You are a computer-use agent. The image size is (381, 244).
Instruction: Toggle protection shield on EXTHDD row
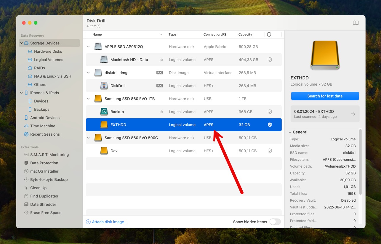pos(270,125)
